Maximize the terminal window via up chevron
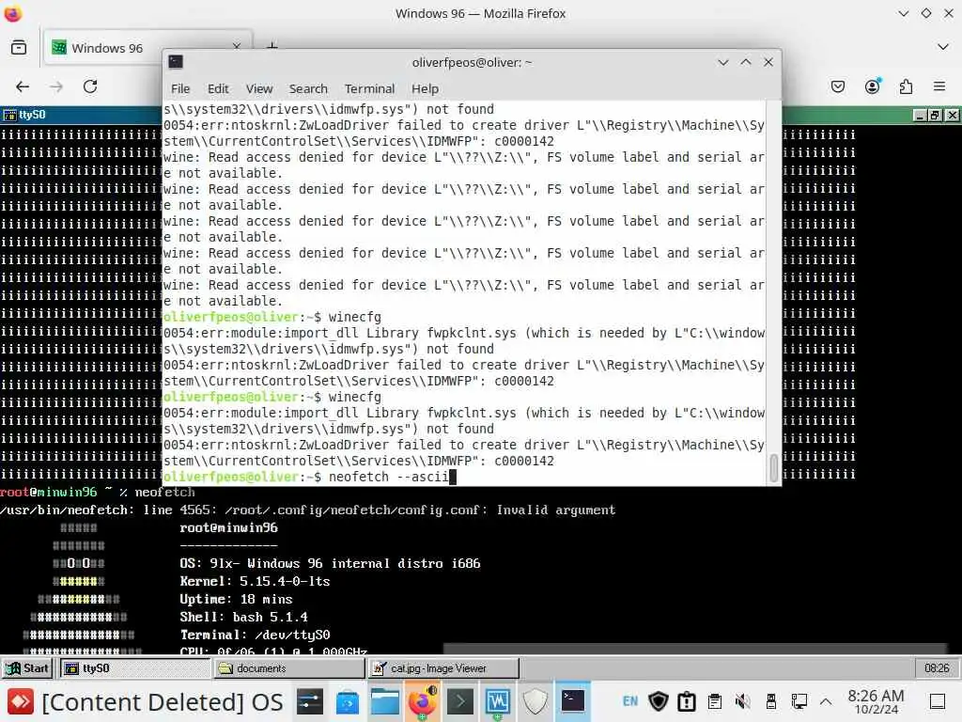 click(745, 62)
